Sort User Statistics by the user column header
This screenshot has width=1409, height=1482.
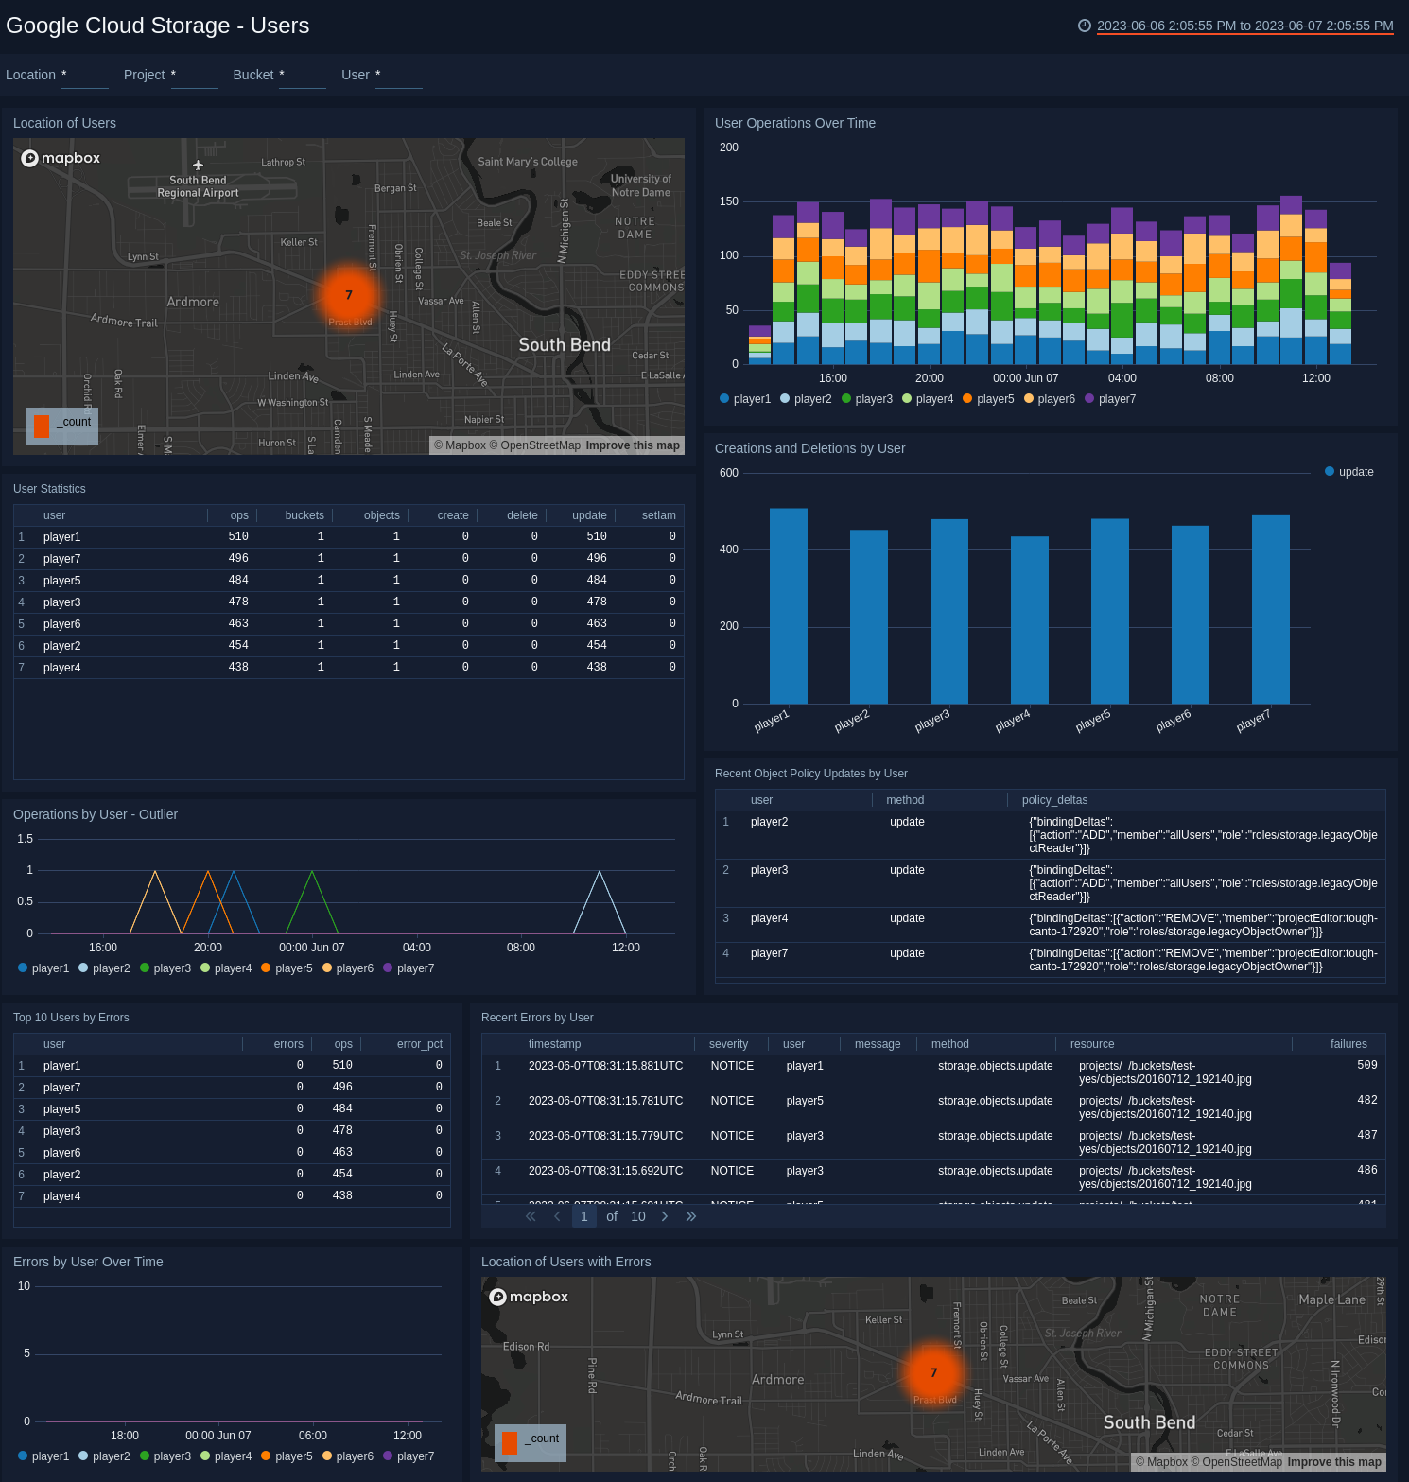[x=55, y=515]
